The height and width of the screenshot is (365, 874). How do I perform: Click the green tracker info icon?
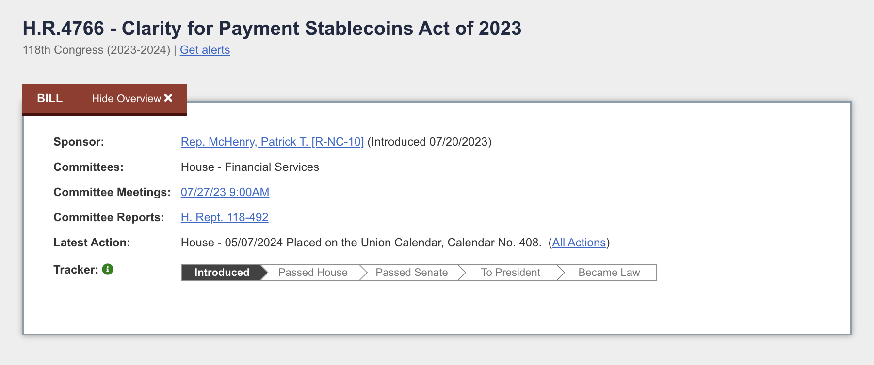[x=108, y=270]
